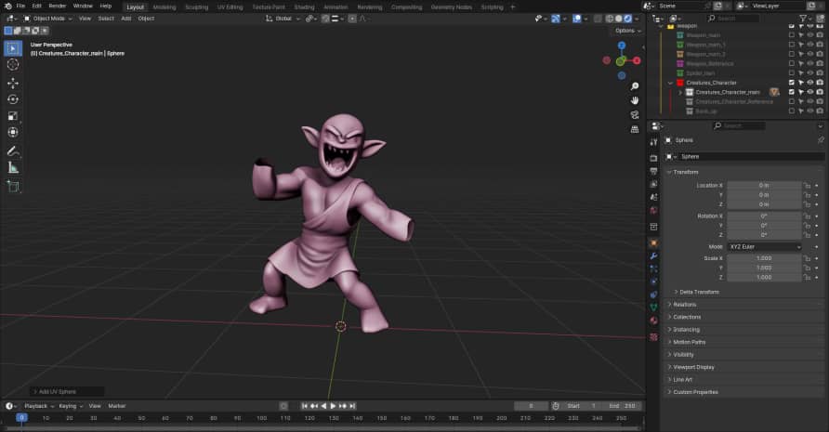Open the timeline Playback menu

tap(39, 406)
